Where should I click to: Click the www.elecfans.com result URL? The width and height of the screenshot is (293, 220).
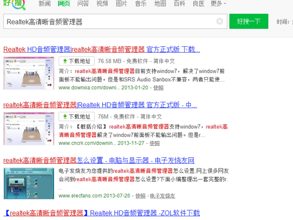[x=81, y=196]
